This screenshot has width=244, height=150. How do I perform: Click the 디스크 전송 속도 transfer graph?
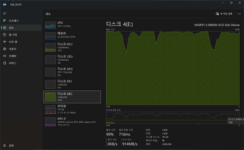coord(173,118)
